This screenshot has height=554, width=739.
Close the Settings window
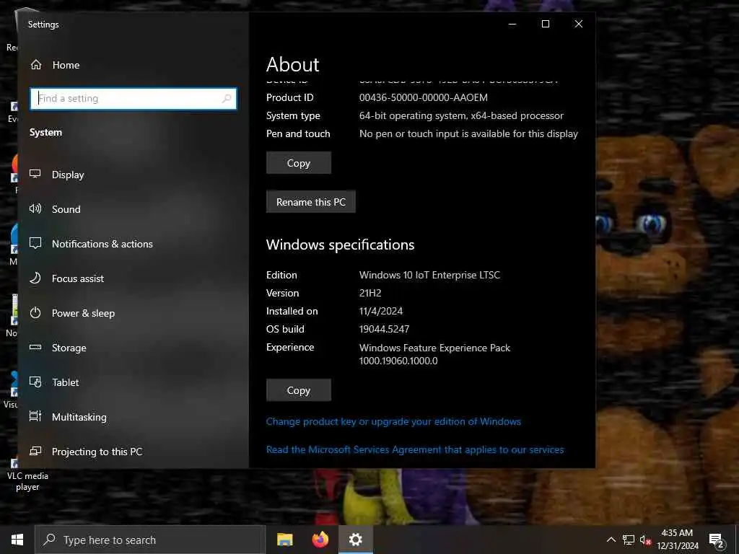point(578,24)
